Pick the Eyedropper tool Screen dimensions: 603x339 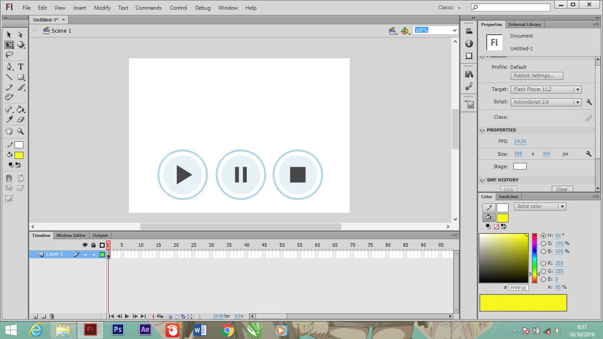[8, 119]
